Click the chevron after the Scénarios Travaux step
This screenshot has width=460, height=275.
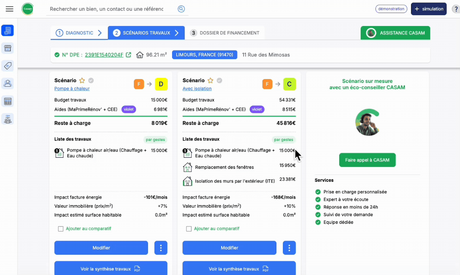click(176, 33)
